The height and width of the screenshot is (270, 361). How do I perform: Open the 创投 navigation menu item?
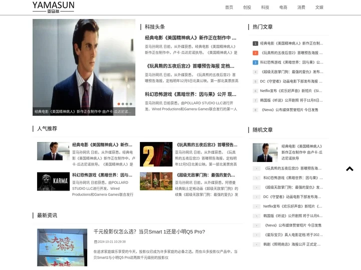click(247, 7)
